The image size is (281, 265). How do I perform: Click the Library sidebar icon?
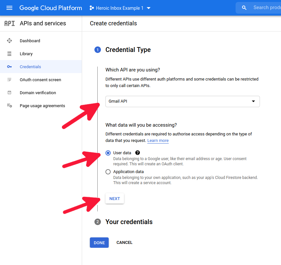9,54
